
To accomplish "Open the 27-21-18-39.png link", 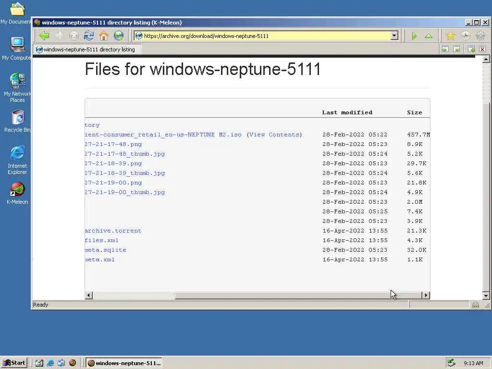I will click(x=113, y=163).
